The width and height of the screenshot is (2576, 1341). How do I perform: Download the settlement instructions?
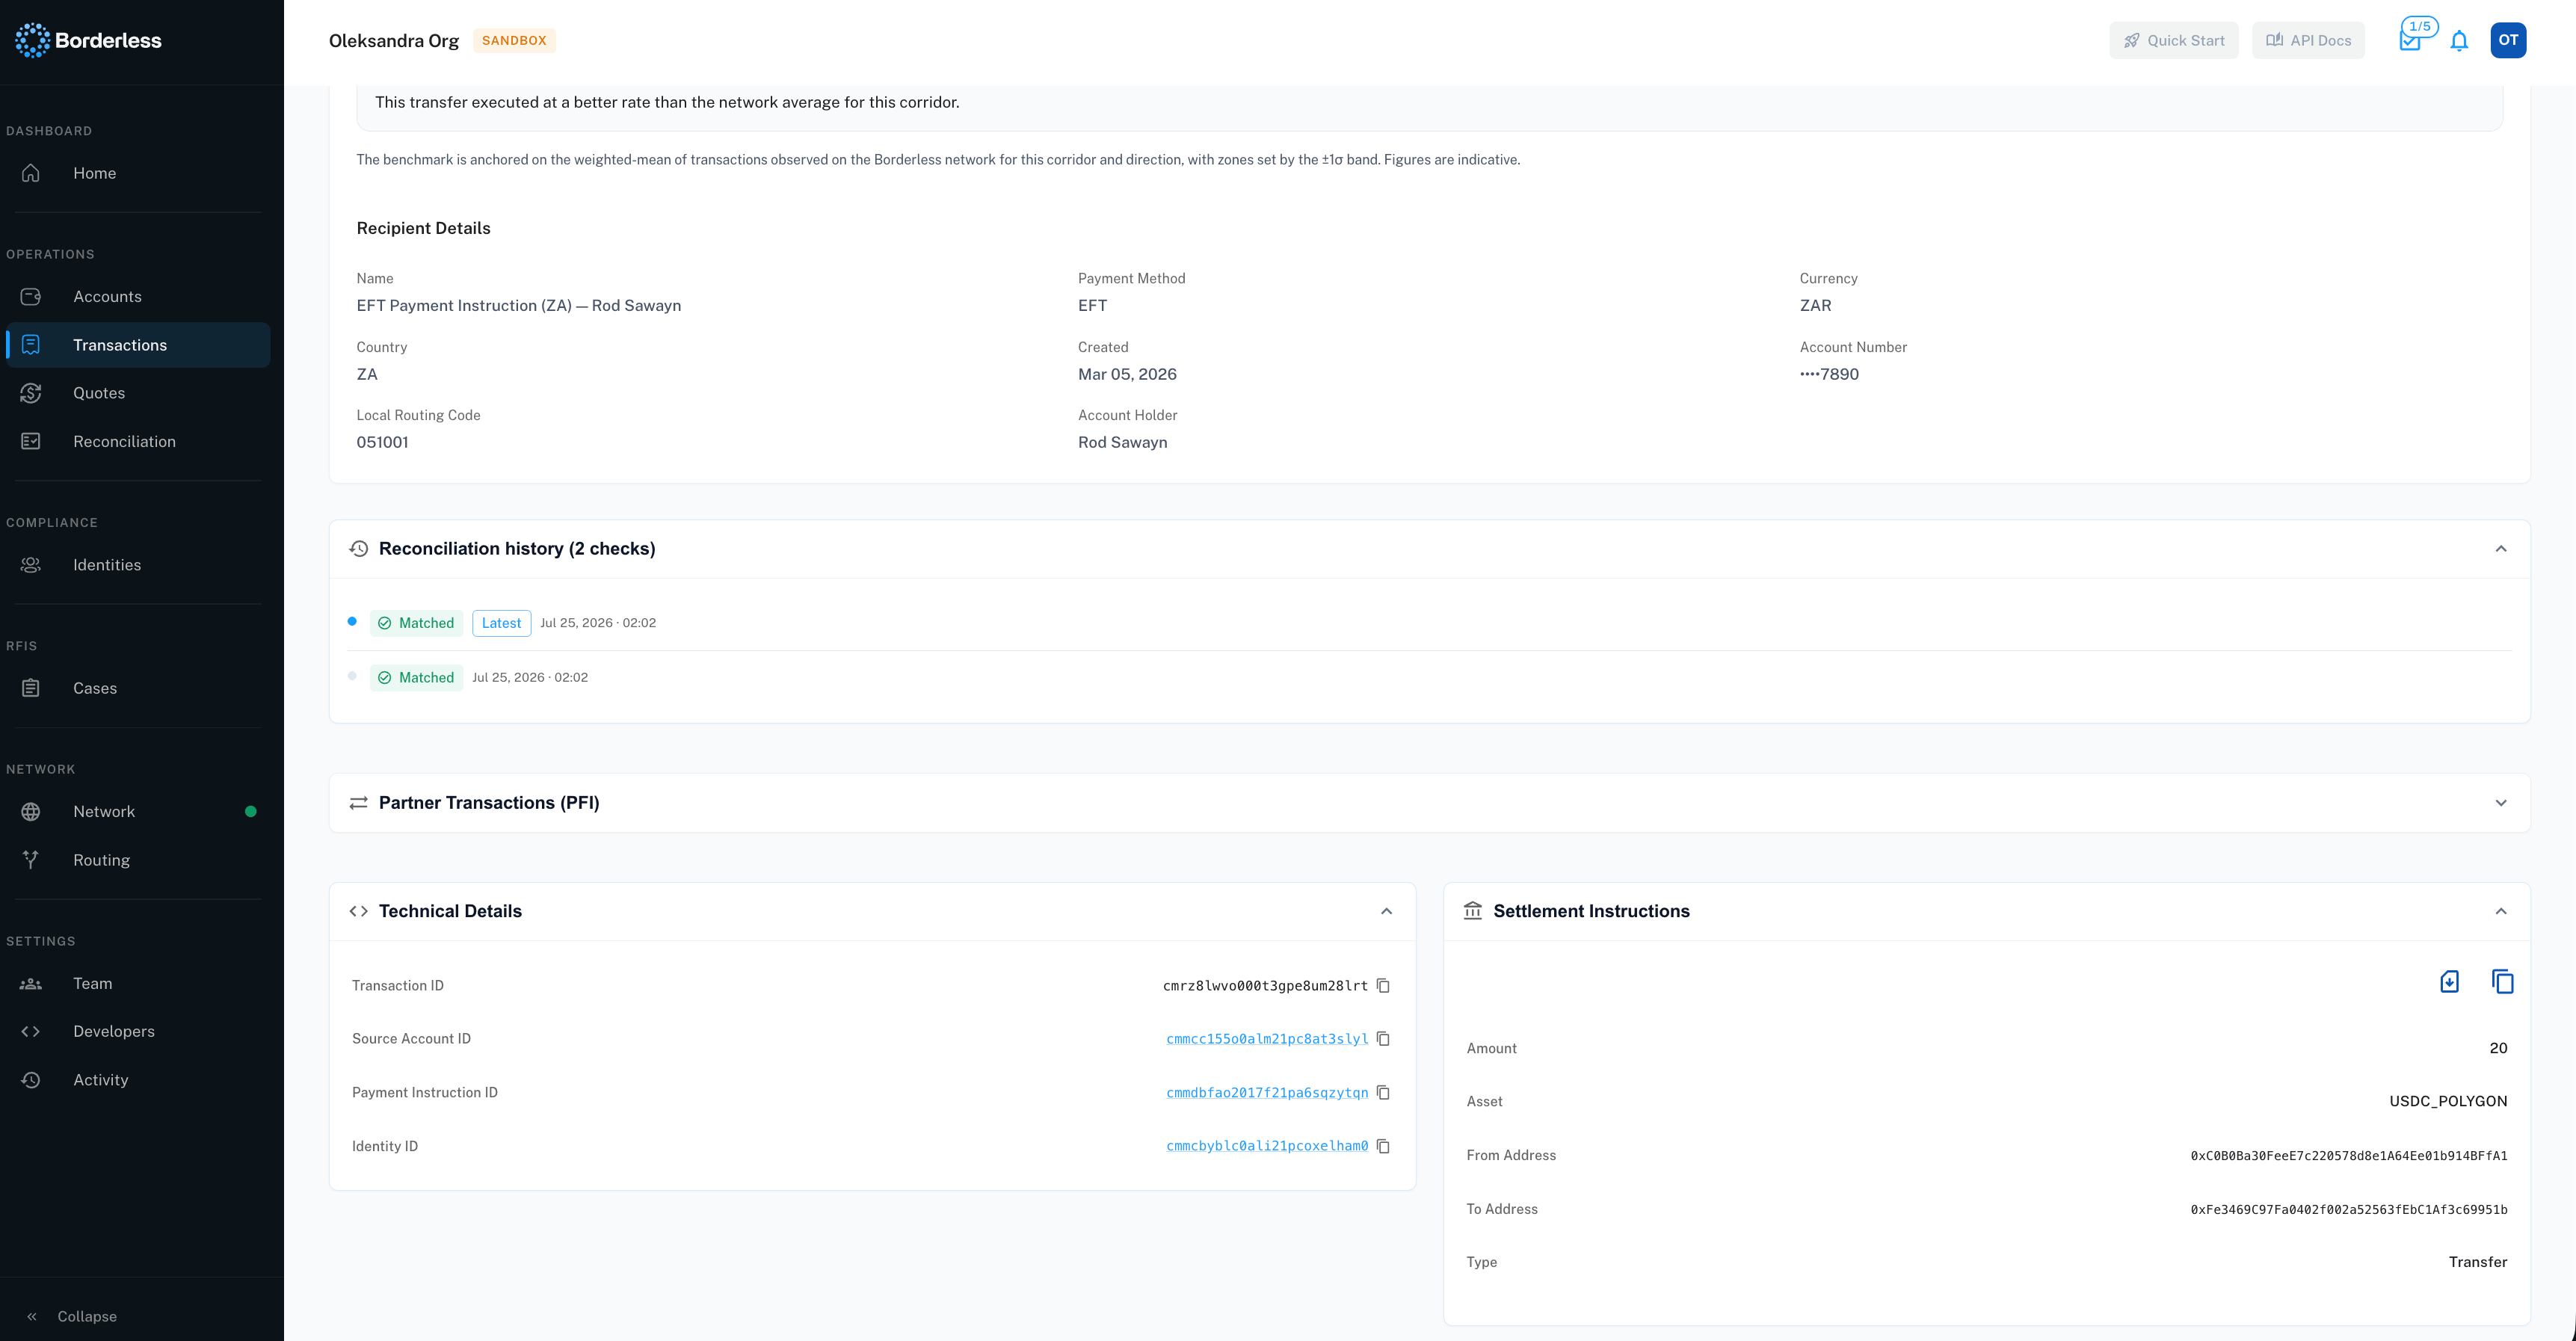coord(2449,982)
